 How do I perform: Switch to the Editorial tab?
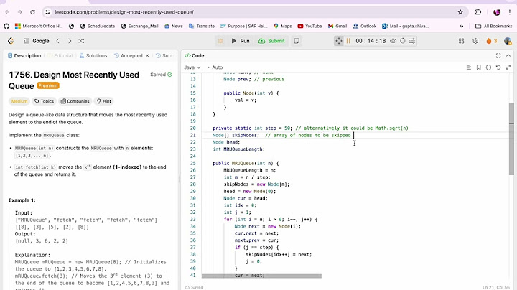(x=60, y=56)
